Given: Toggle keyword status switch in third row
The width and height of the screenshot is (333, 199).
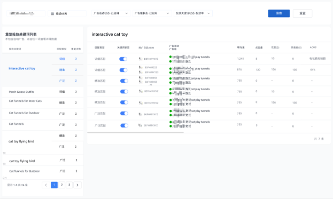Looking at the screenshot, I should tap(124, 81).
